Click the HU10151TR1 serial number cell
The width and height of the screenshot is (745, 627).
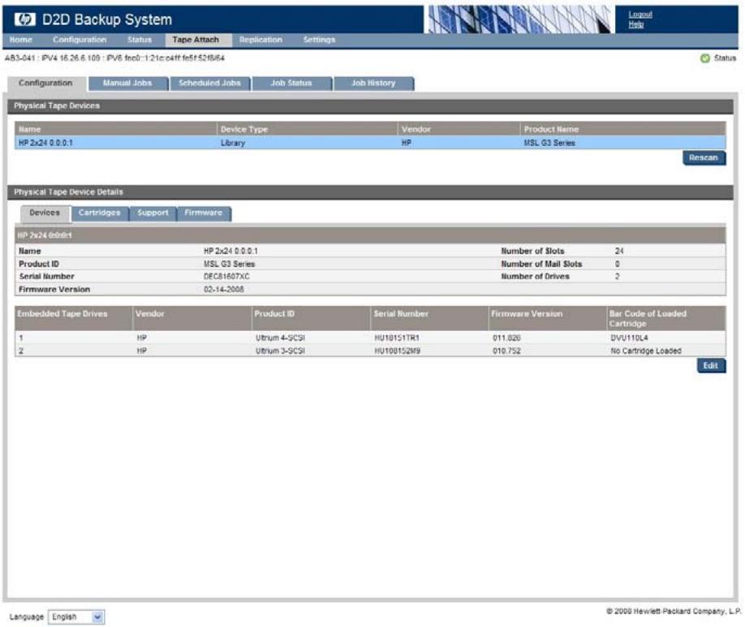point(397,337)
